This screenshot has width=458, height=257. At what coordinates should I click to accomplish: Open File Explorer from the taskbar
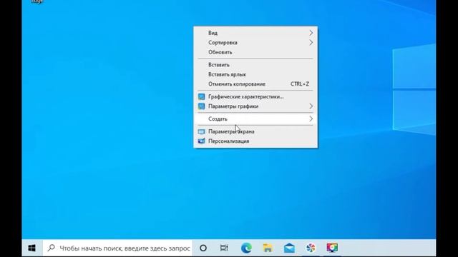click(268, 248)
